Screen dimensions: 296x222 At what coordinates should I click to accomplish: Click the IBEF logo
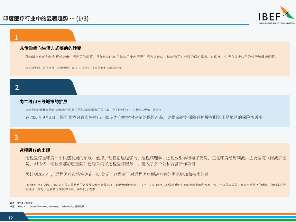pos(277,15)
